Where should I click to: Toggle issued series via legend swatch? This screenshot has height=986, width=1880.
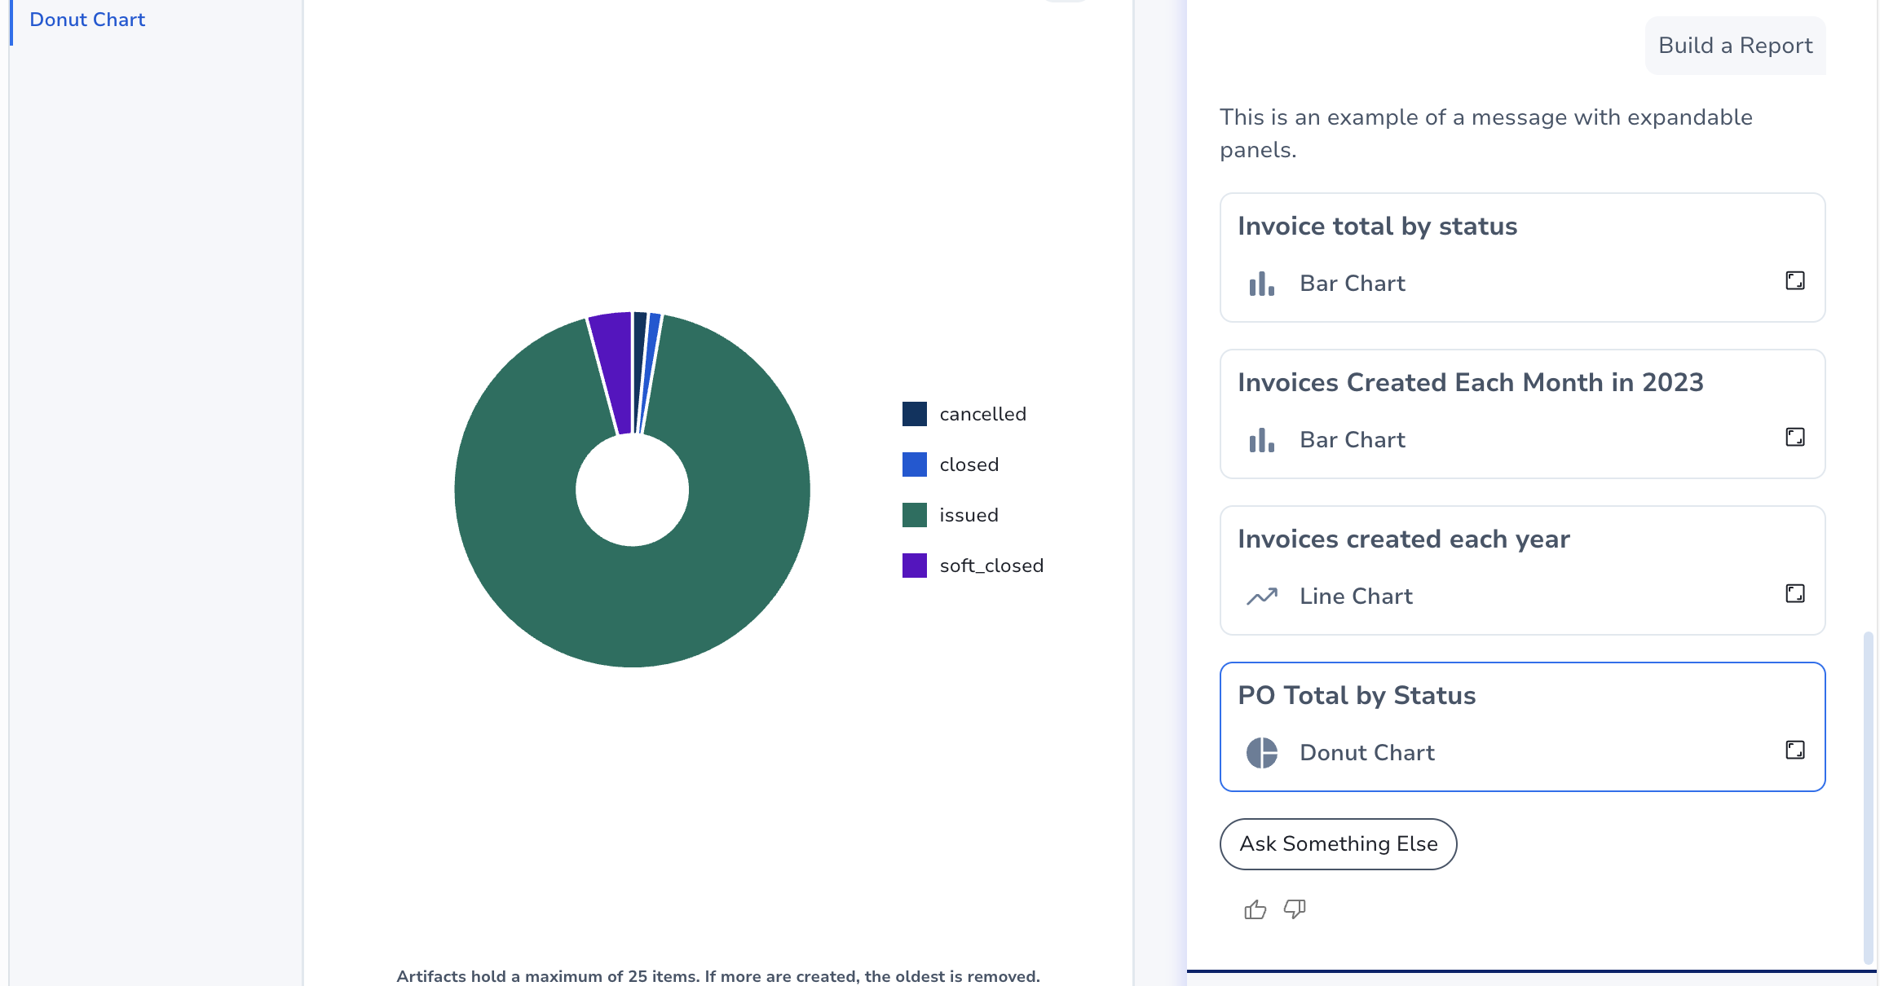coord(914,515)
